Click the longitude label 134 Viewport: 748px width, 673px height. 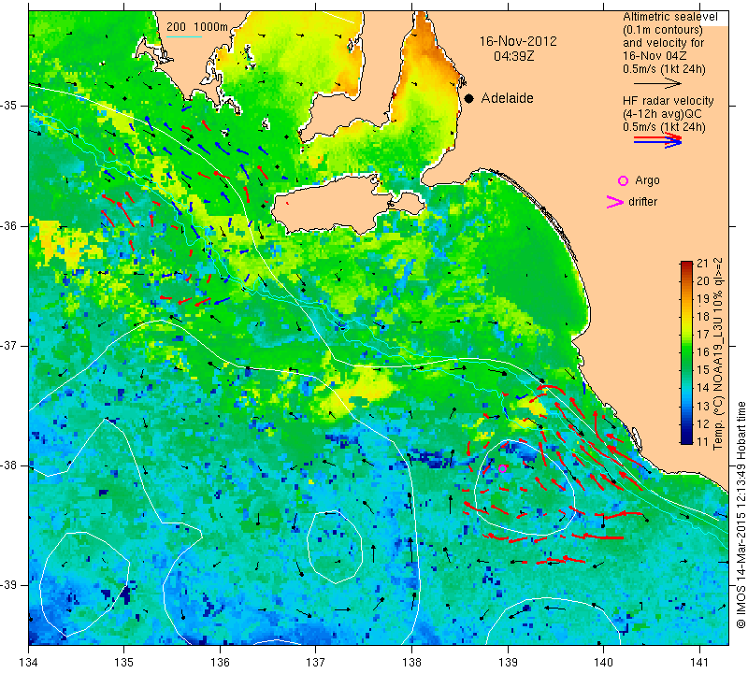coord(29,663)
